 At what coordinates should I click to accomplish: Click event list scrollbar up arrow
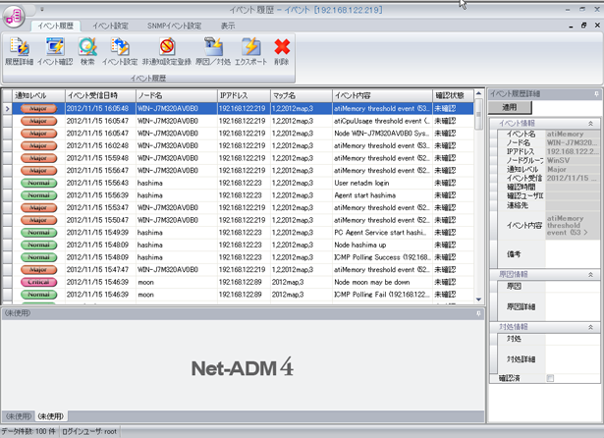tap(478, 93)
